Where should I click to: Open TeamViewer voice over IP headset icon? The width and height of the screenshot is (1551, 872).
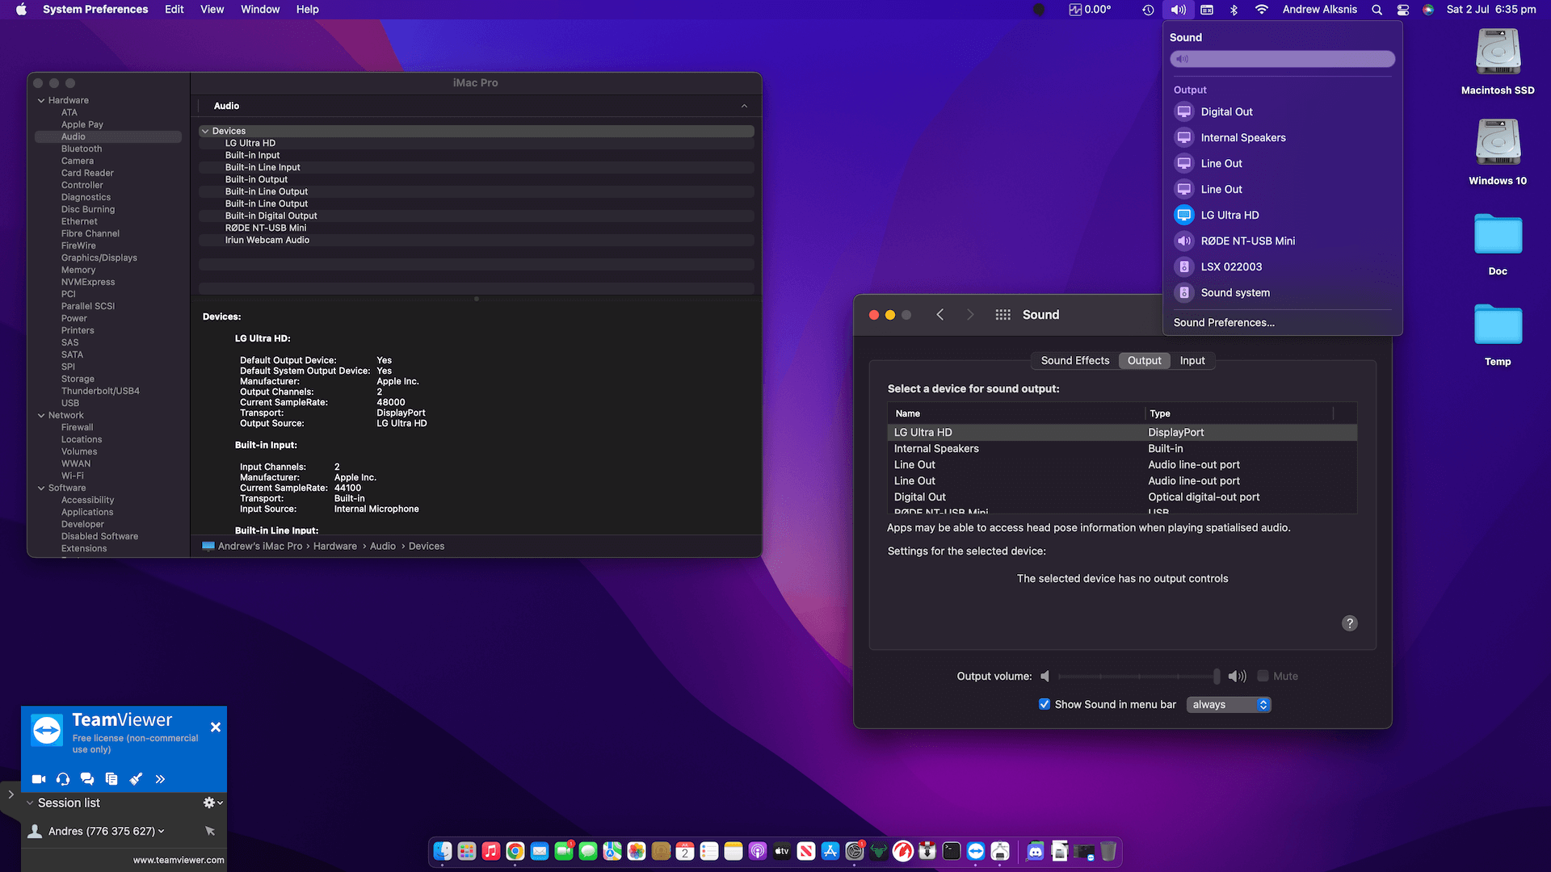(x=63, y=778)
